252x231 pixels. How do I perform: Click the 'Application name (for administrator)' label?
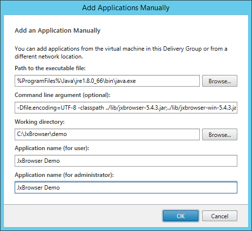click(x=64, y=175)
